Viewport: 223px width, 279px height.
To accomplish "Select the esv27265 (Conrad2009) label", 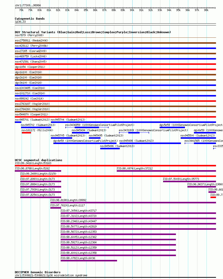I will 31,51.
